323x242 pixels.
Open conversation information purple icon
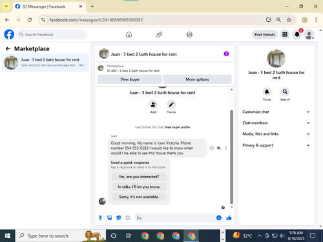pos(226,54)
